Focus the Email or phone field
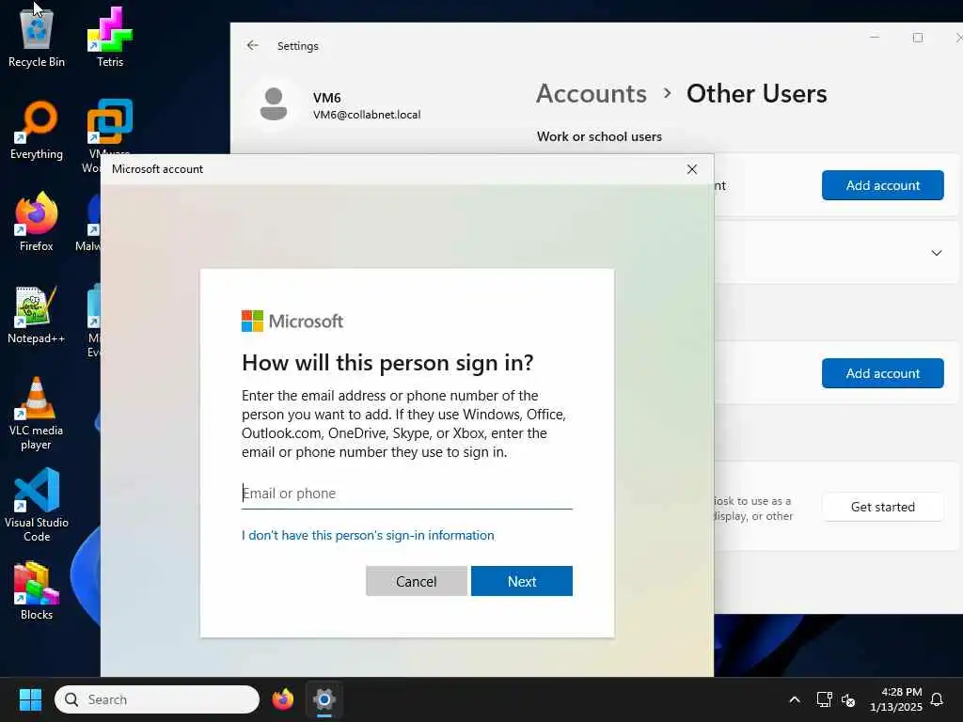Screen dimensions: 963x722 406,494
